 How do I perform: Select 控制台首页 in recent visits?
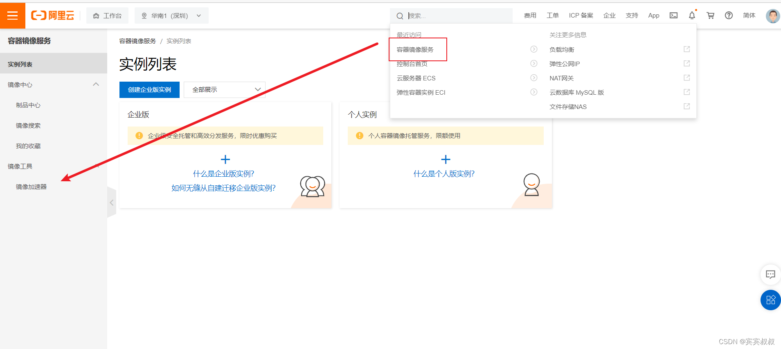click(x=412, y=64)
